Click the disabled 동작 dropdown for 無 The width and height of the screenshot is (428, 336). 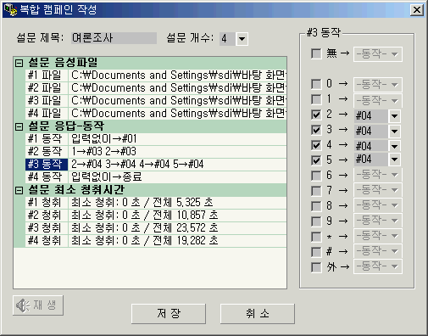pos(378,54)
